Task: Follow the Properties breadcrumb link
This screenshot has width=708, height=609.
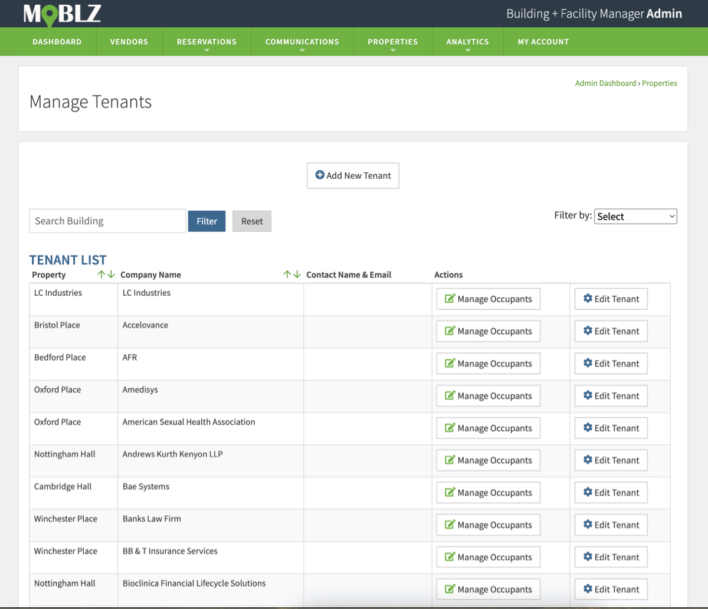Action: [x=660, y=83]
